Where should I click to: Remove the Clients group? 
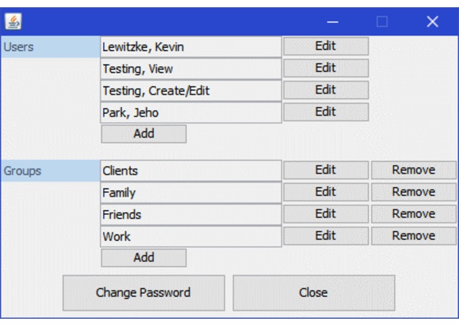click(413, 170)
